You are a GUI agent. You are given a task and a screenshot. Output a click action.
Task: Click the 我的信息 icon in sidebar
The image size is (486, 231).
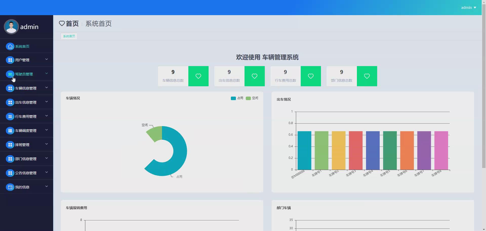point(10,187)
